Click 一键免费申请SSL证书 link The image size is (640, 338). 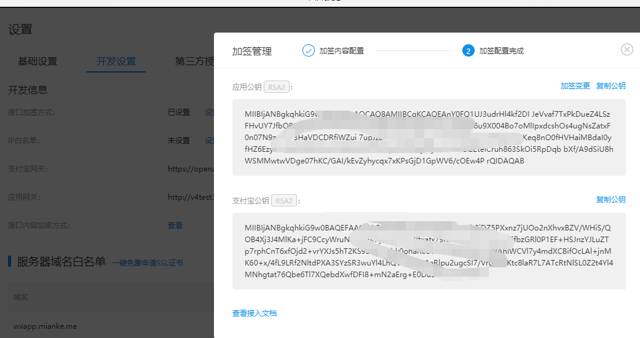[148, 263]
